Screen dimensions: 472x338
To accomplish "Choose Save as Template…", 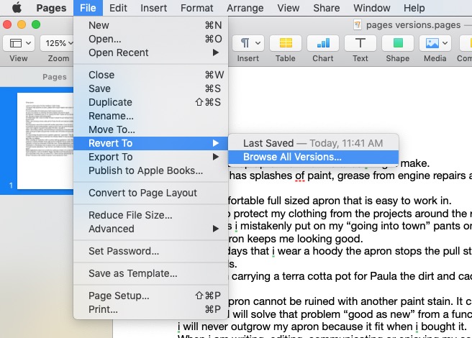I will [x=151, y=273].
